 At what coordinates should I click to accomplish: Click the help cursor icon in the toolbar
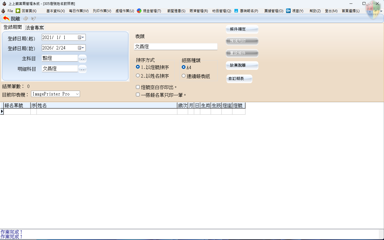[34, 19]
